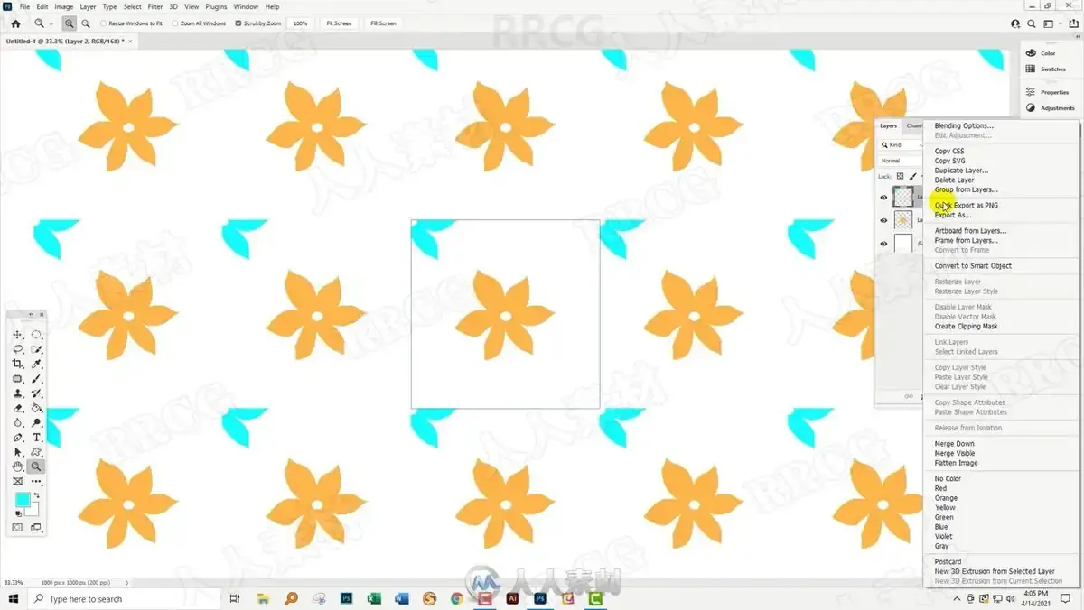Select the Horizontal Type tool

click(36, 438)
